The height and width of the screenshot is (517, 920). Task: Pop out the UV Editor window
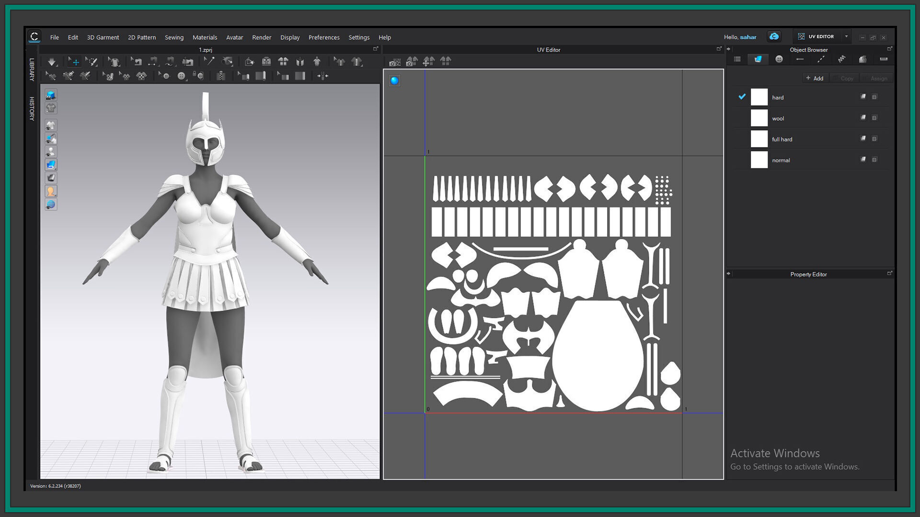[x=719, y=49]
